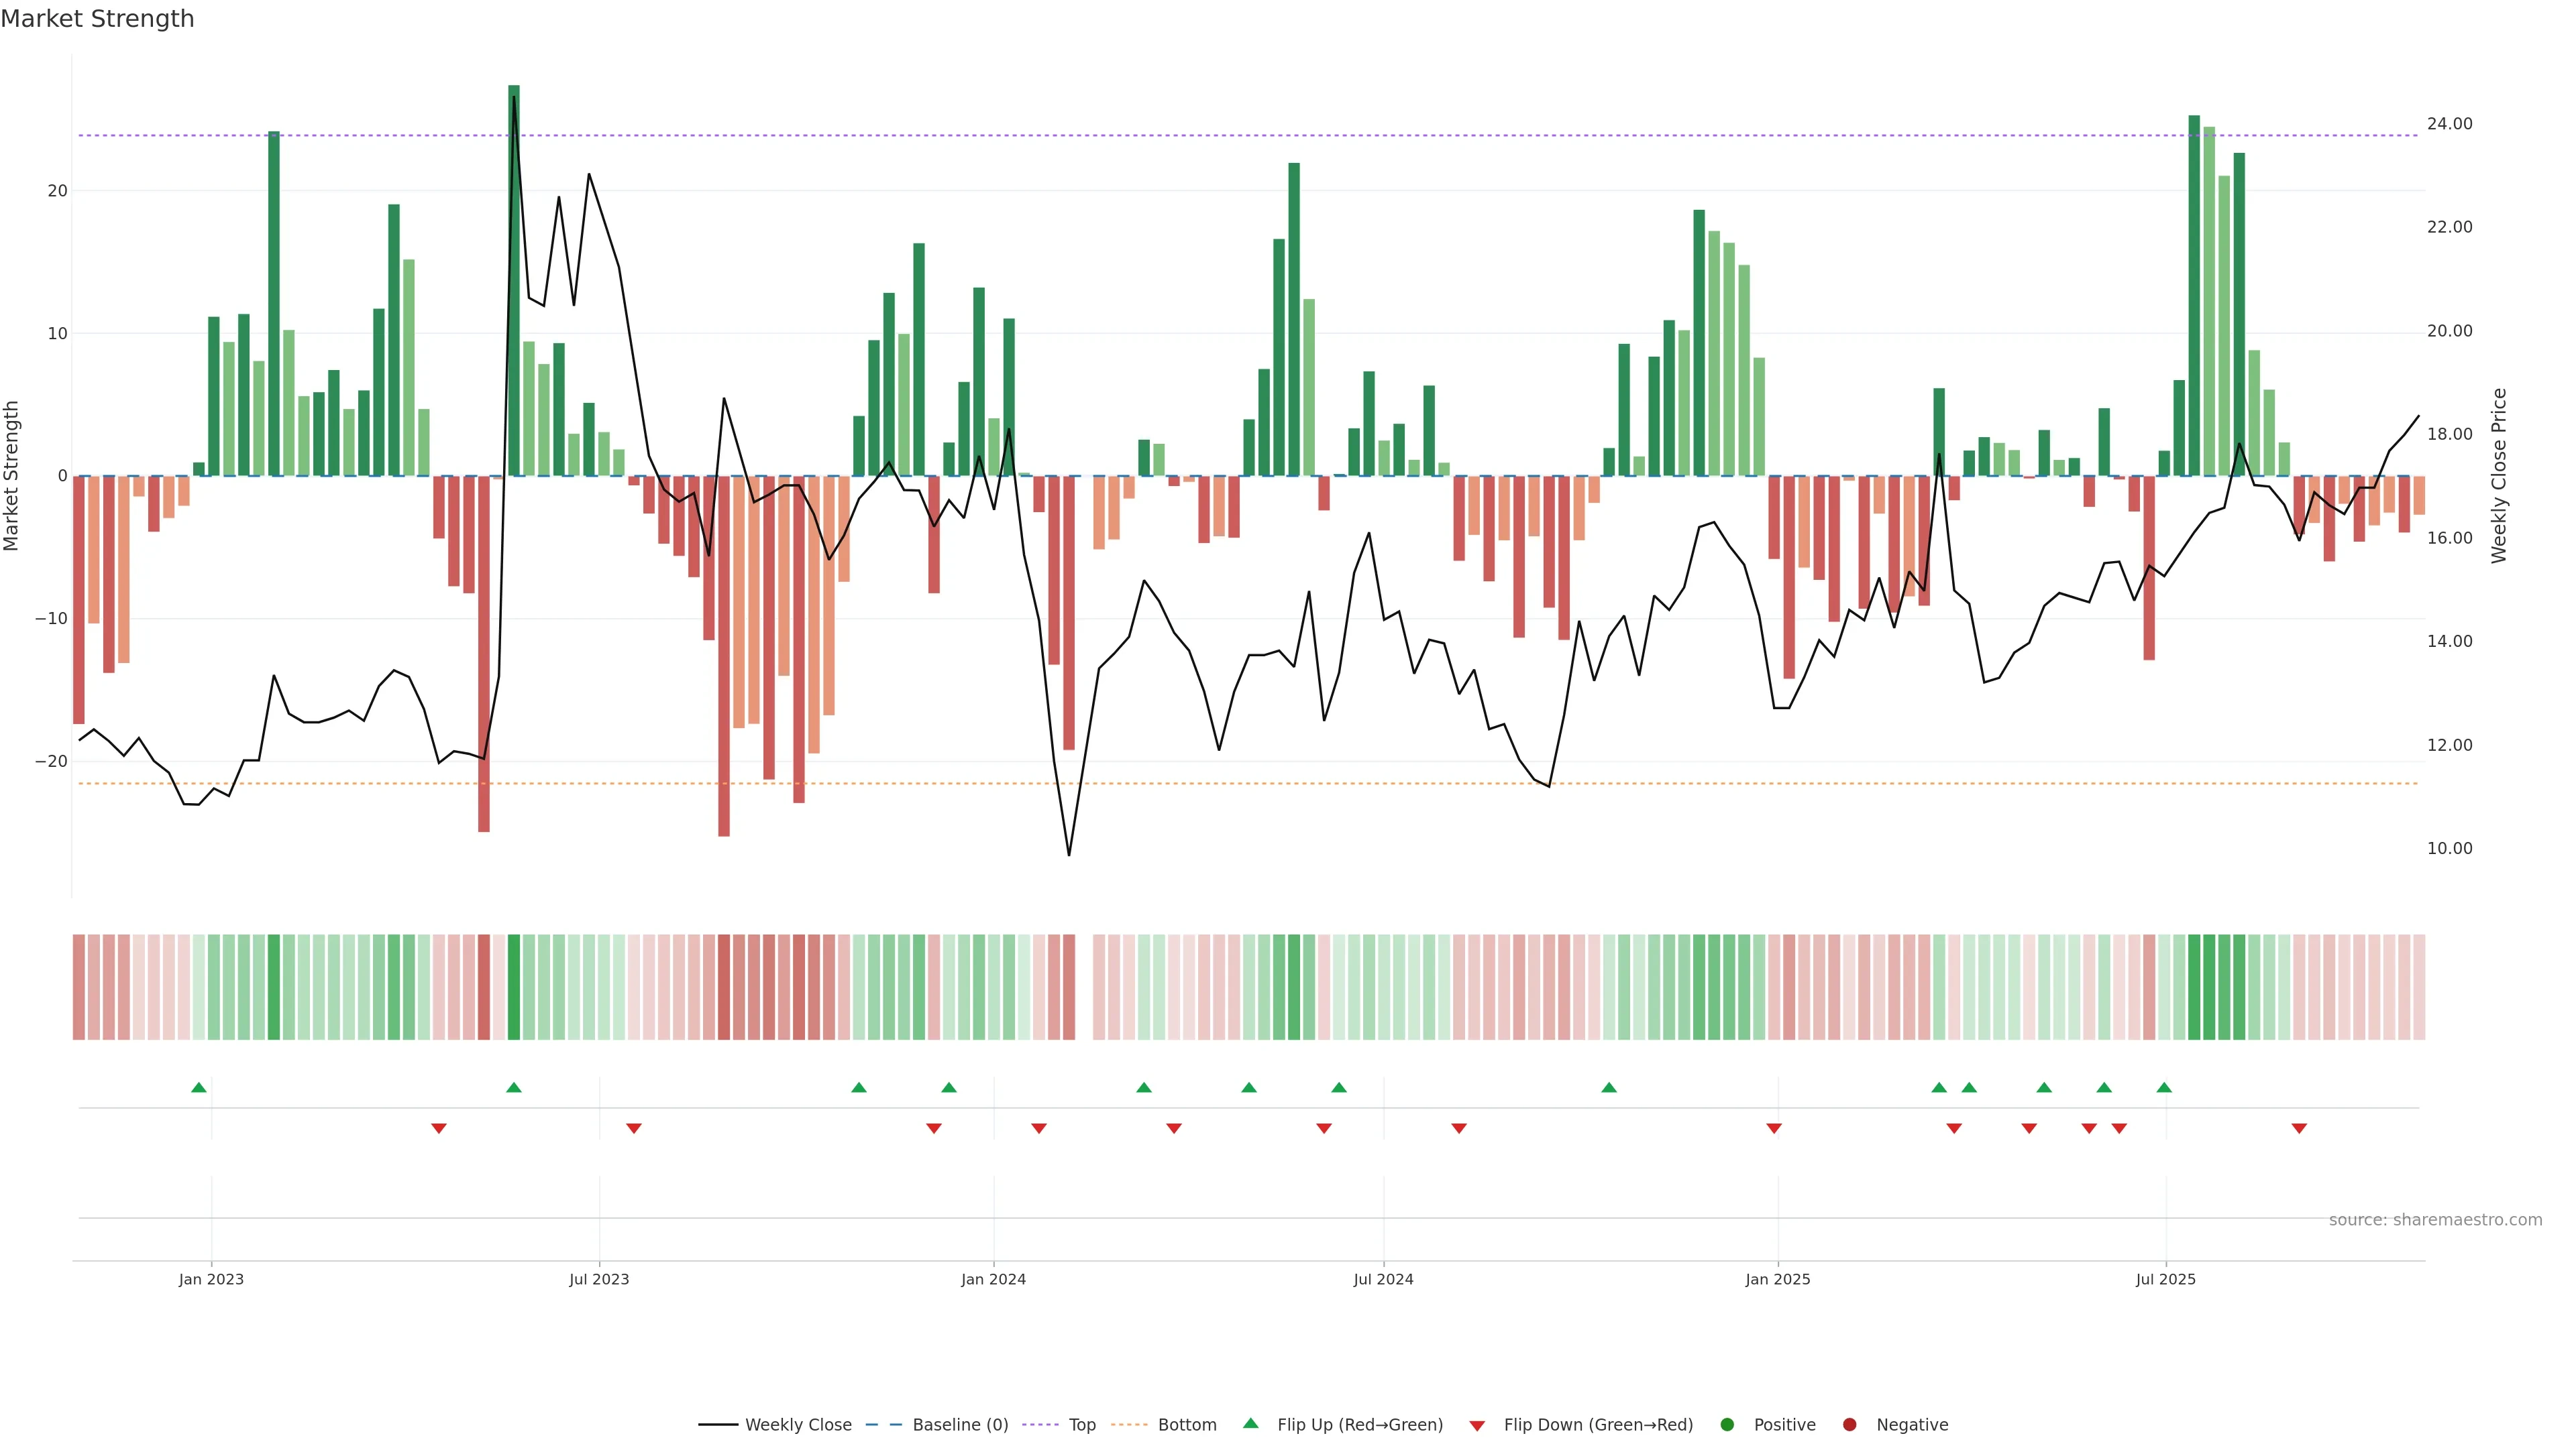Click the dark red Negative legend circle

[x=1849, y=1425]
